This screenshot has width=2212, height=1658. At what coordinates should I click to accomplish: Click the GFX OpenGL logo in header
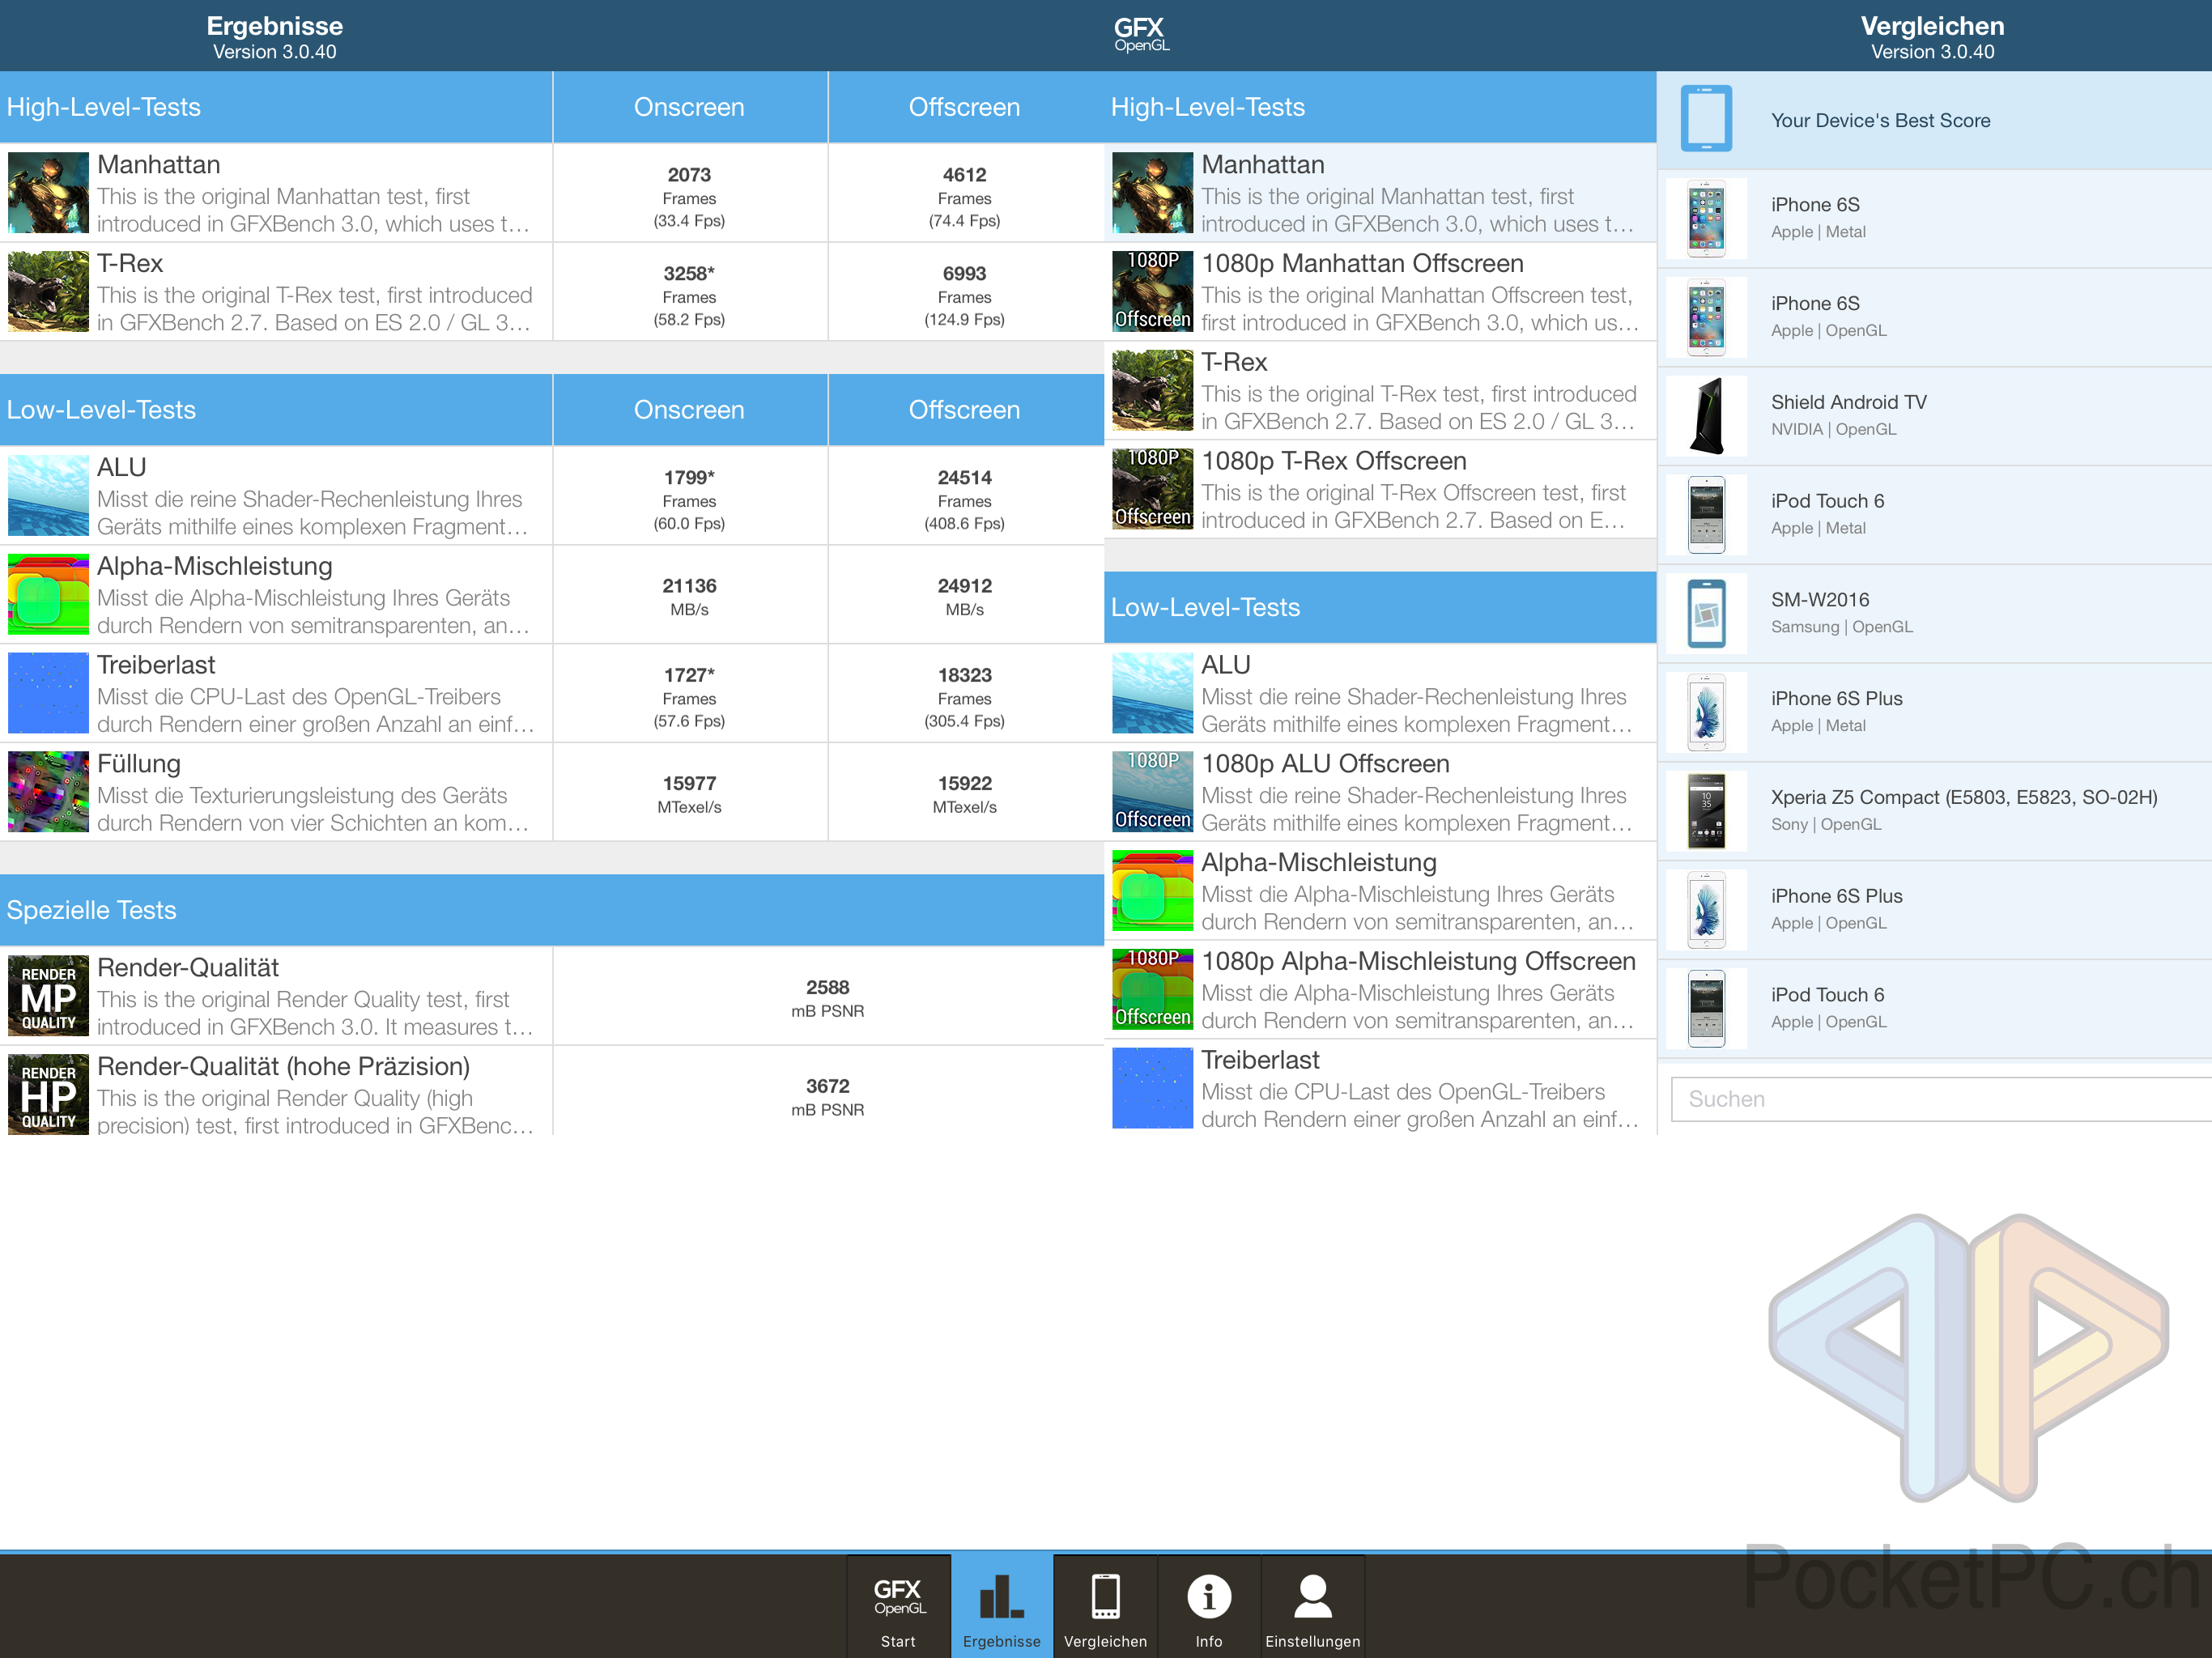coord(1141,34)
